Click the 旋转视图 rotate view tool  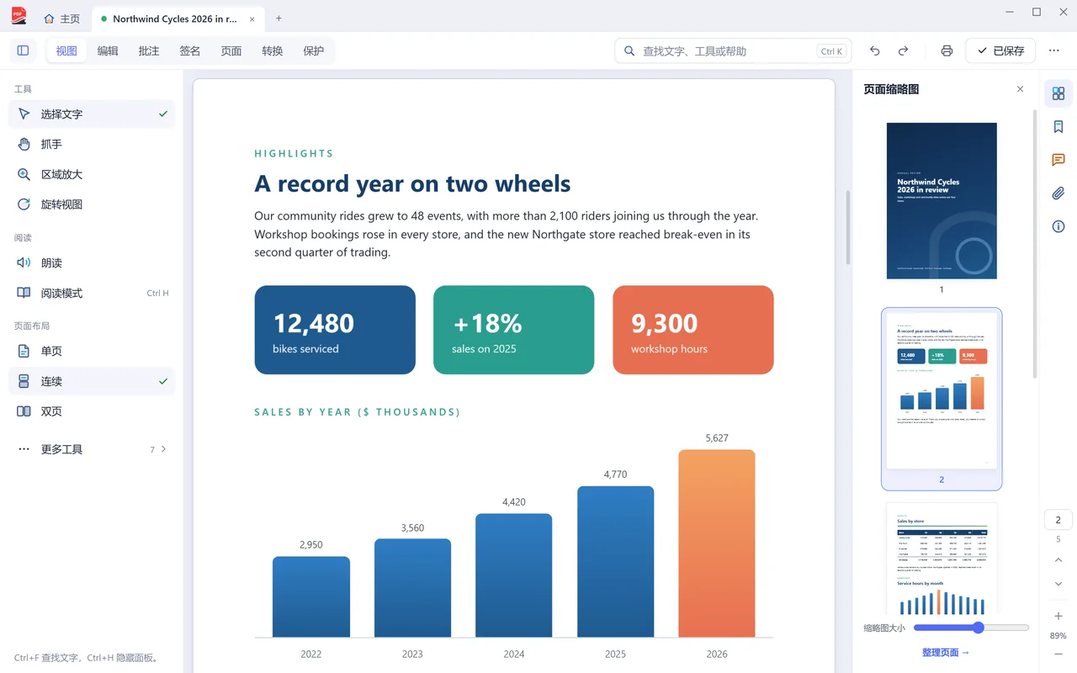click(92, 204)
